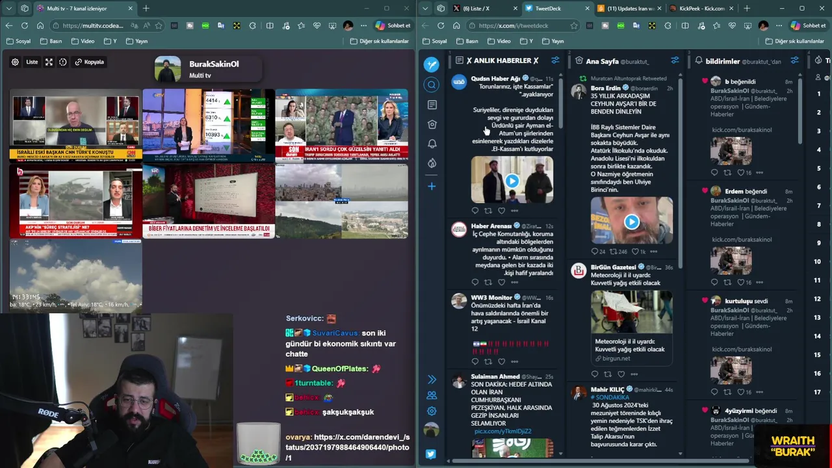Click Sohbet et in the left browser window
Viewport: 832px width, 468px height.
click(x=392, y=25)
